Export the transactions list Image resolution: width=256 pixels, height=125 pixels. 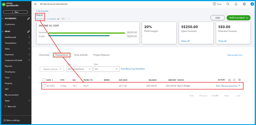click(x=234, y=80)
